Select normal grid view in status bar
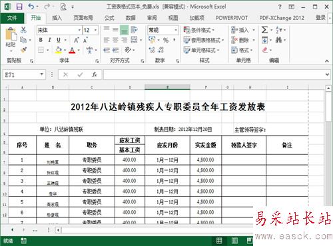Image resolution: width=333 pixels, height=246 pixels. (x=219, y=241)
